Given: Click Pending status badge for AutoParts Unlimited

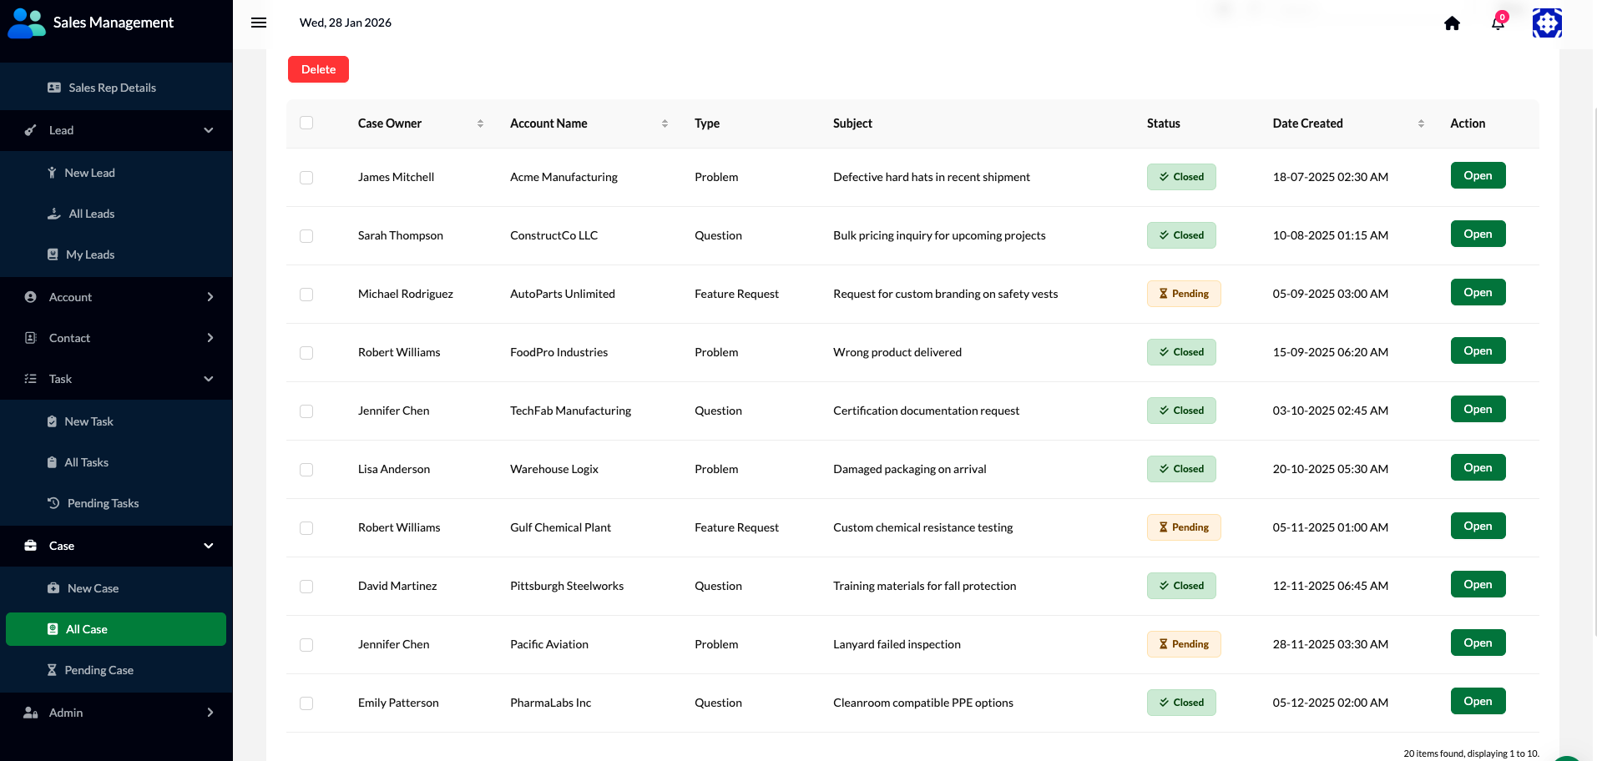Looking at the screenshot, I should (1183, 294).
